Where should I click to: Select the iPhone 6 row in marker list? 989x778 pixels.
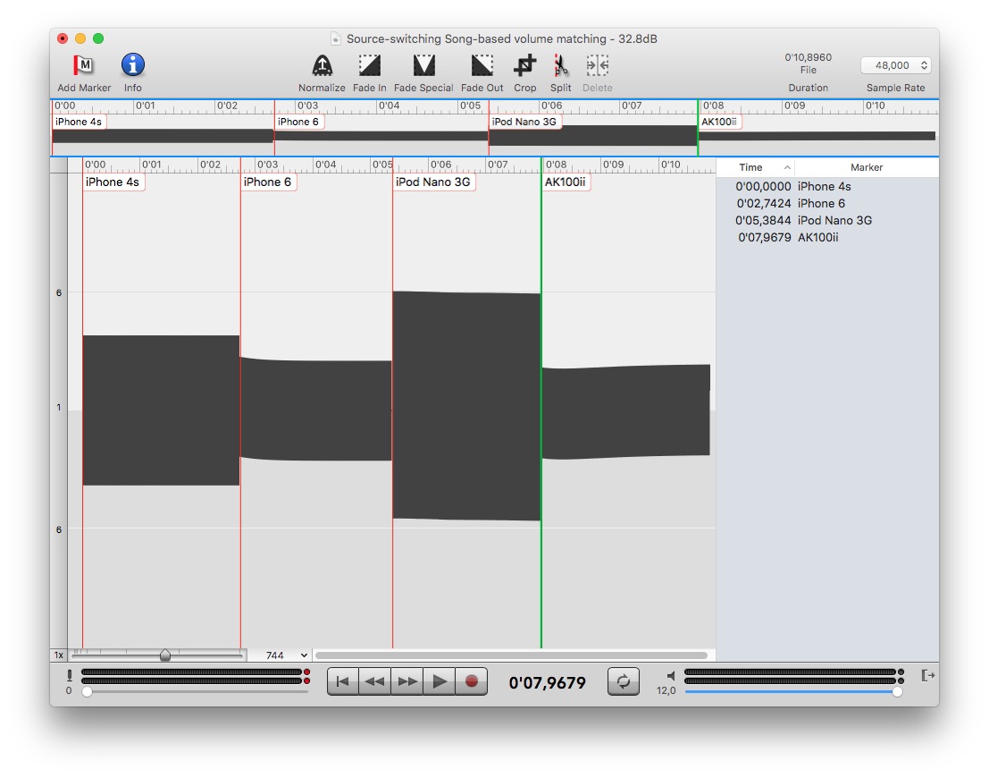tap(827, 203)
